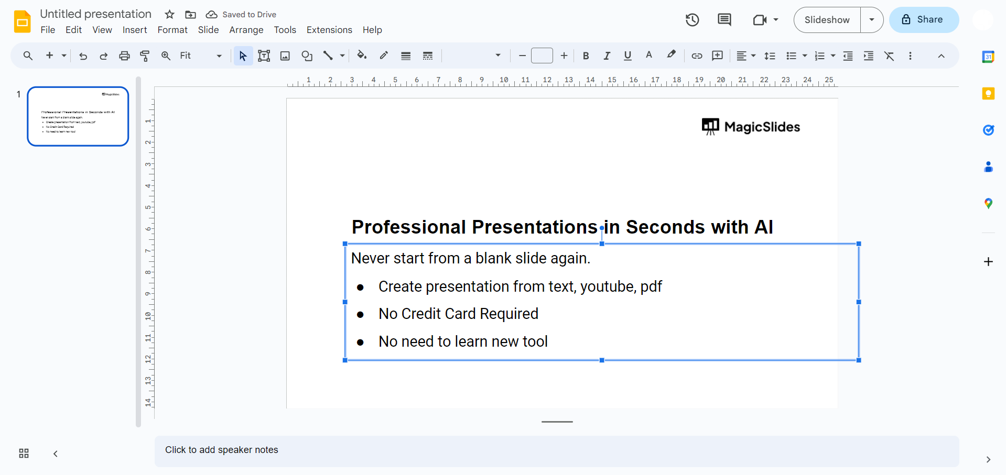The width and height of the screenshot is (1006, 475).
Task: Click the Clear formatting icon
Action: point(890,56)
